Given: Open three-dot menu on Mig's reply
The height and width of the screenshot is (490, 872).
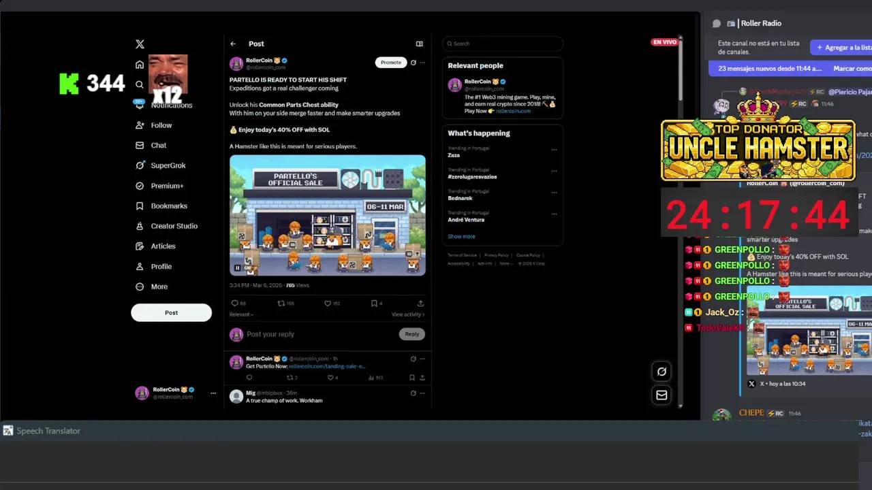Looking at the screenshot, I should tap(422, 393).
